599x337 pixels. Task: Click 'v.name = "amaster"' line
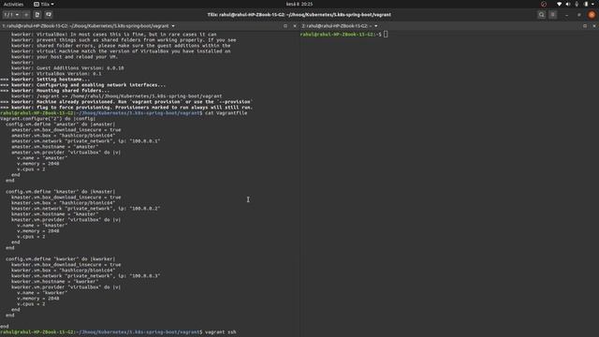point(42,158)
